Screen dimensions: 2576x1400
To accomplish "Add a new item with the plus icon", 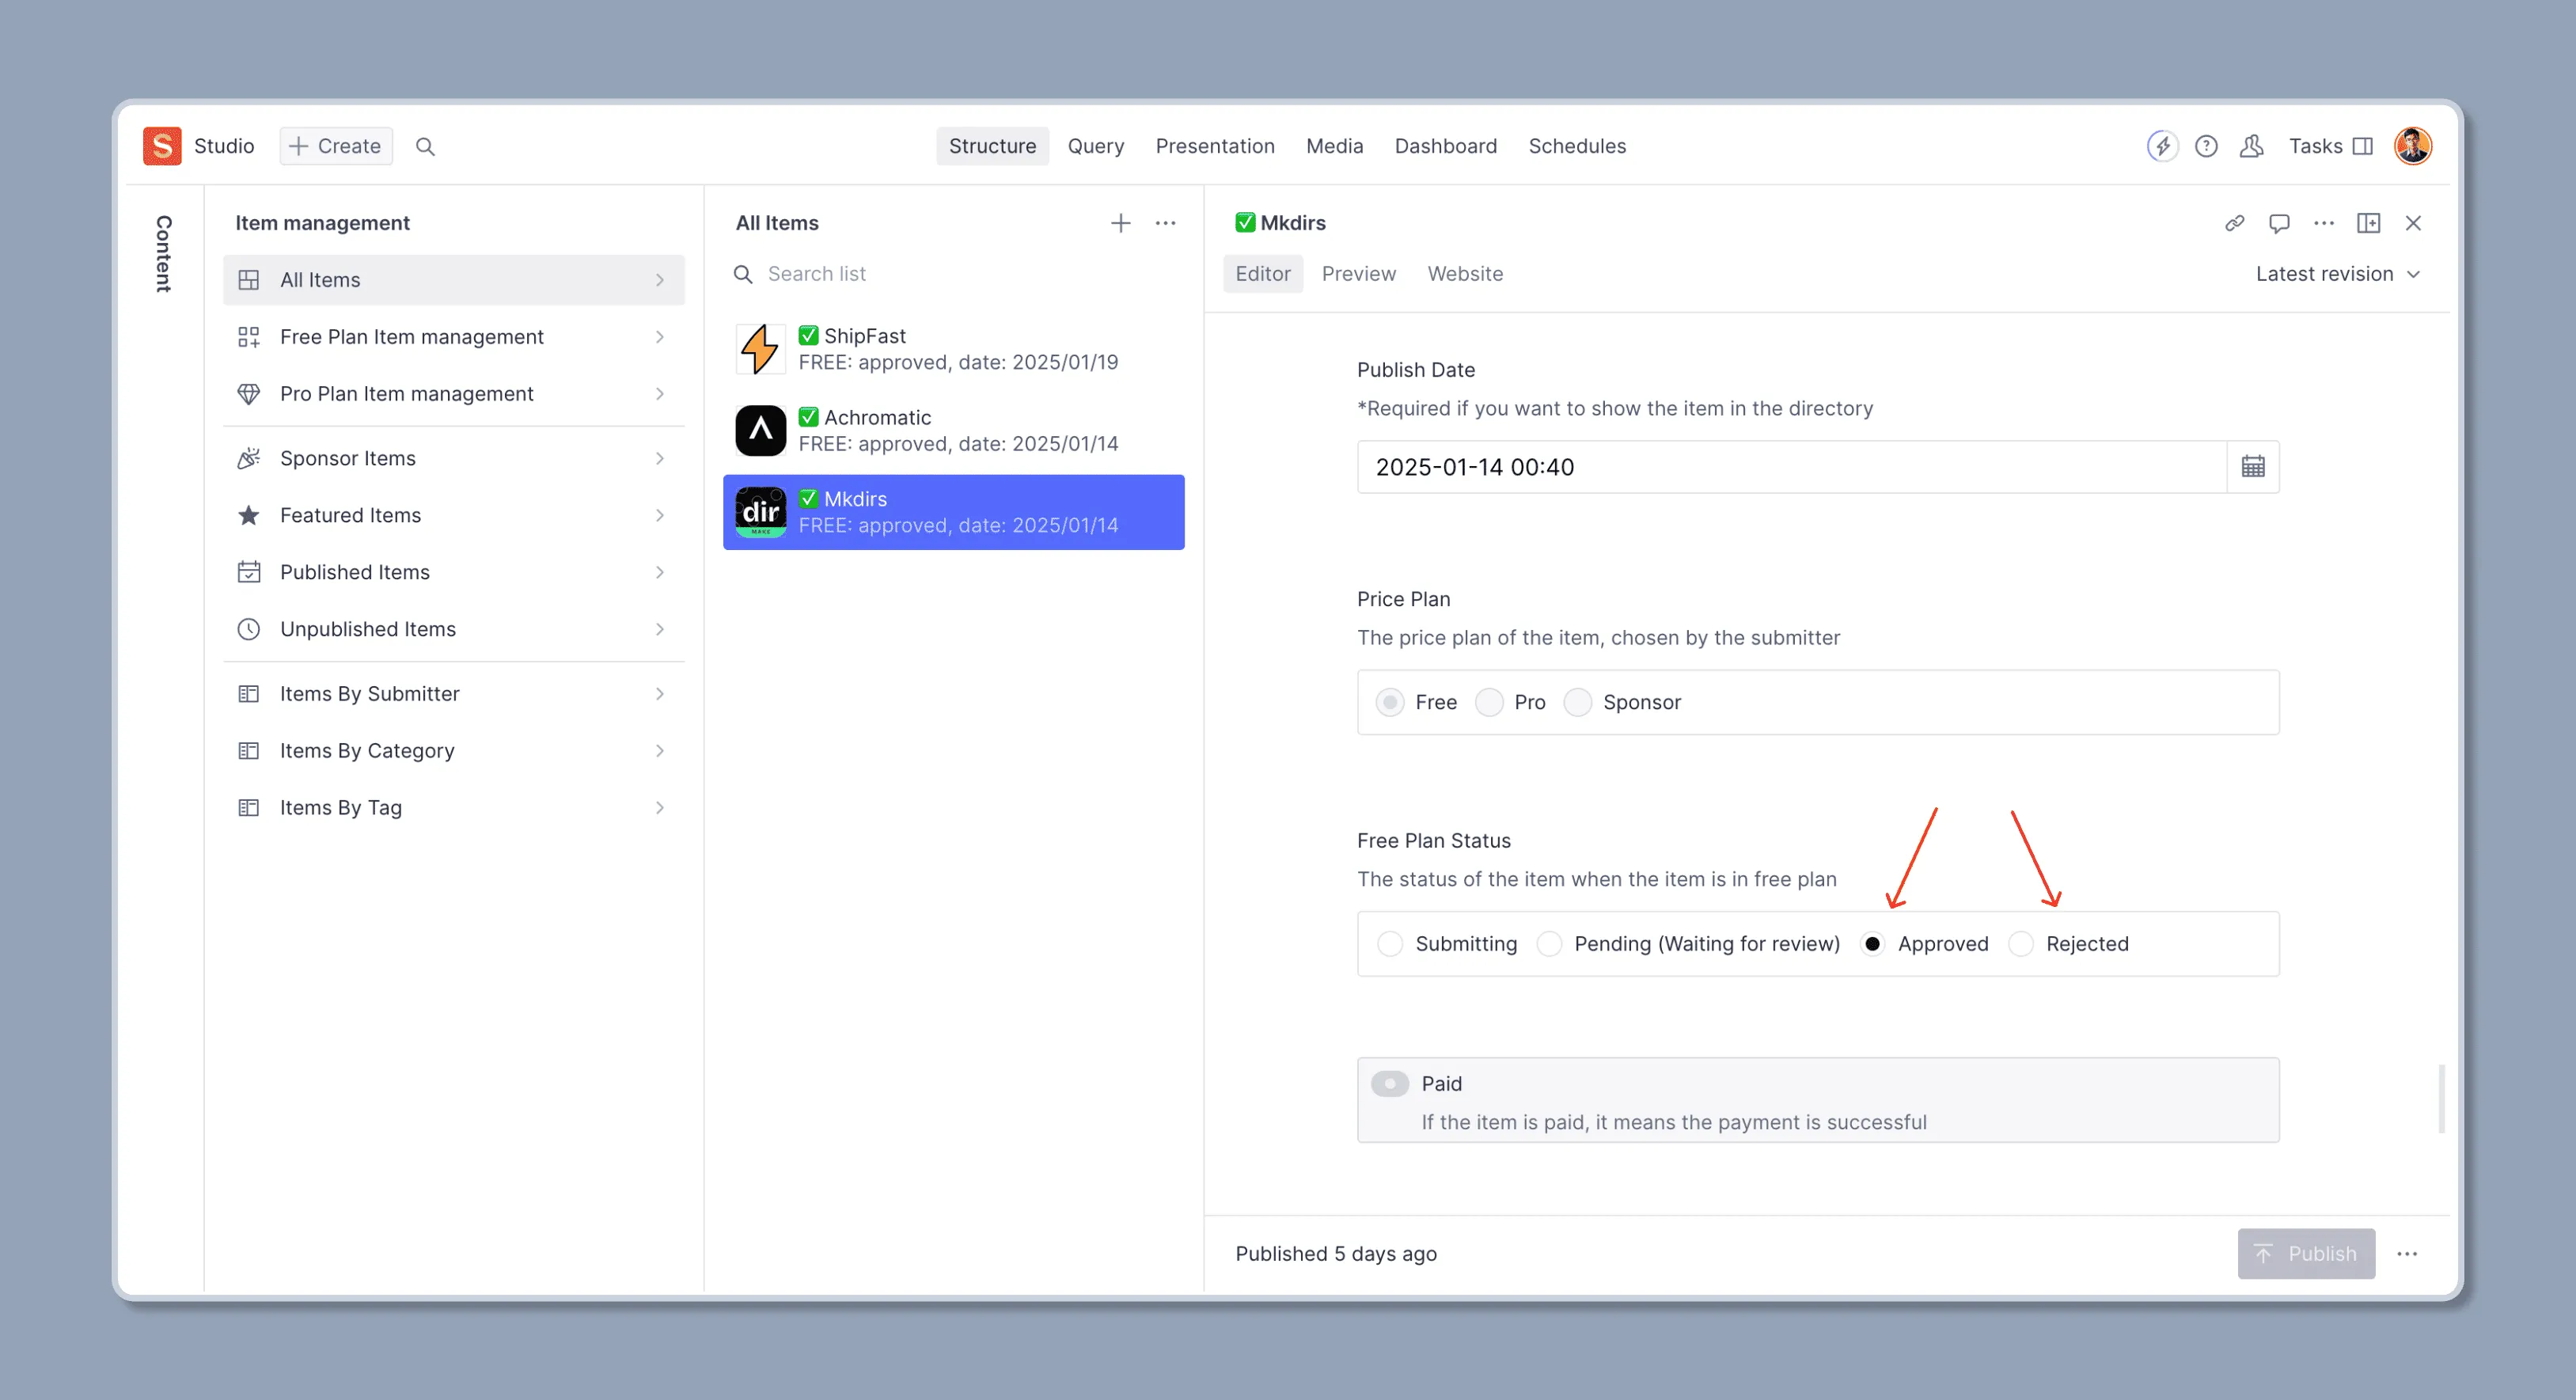I will tap(1120, 223).
